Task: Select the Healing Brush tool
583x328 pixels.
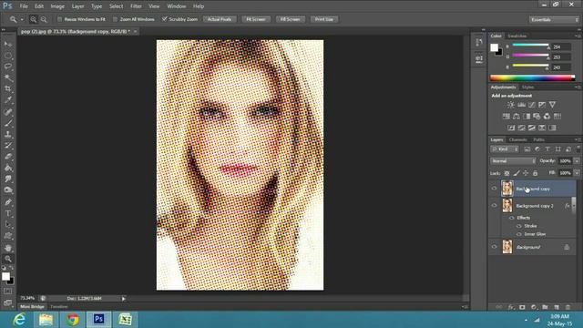Action: (8, 111)
